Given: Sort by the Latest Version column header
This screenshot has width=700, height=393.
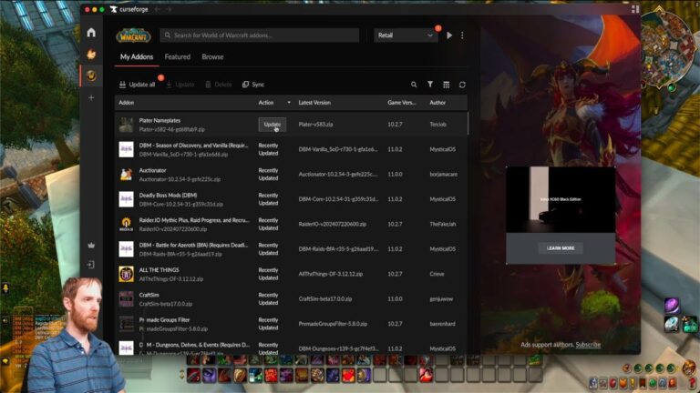Looking at the screenshot, I should [x=314, y=103].
